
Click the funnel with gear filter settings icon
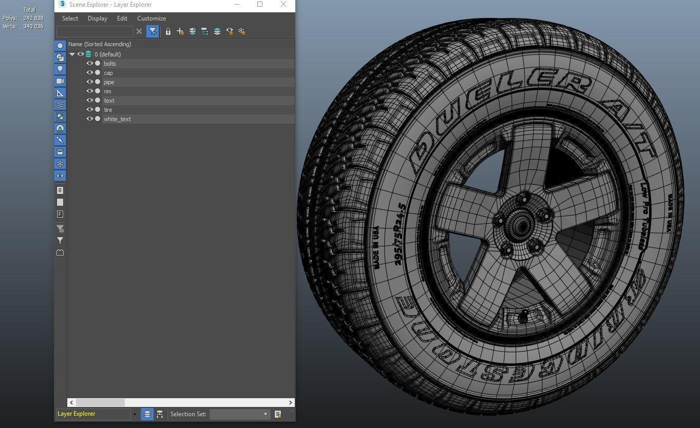coord(60,229)
